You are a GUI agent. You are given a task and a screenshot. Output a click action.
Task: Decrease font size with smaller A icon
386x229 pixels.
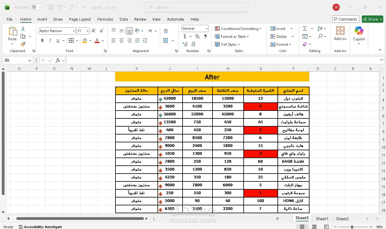pos(102,31)
